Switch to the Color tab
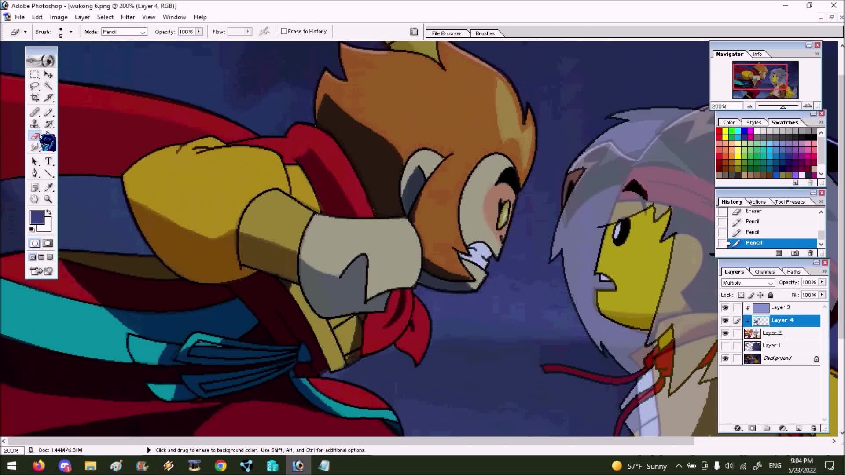845x475 pixels. point(729,122)
